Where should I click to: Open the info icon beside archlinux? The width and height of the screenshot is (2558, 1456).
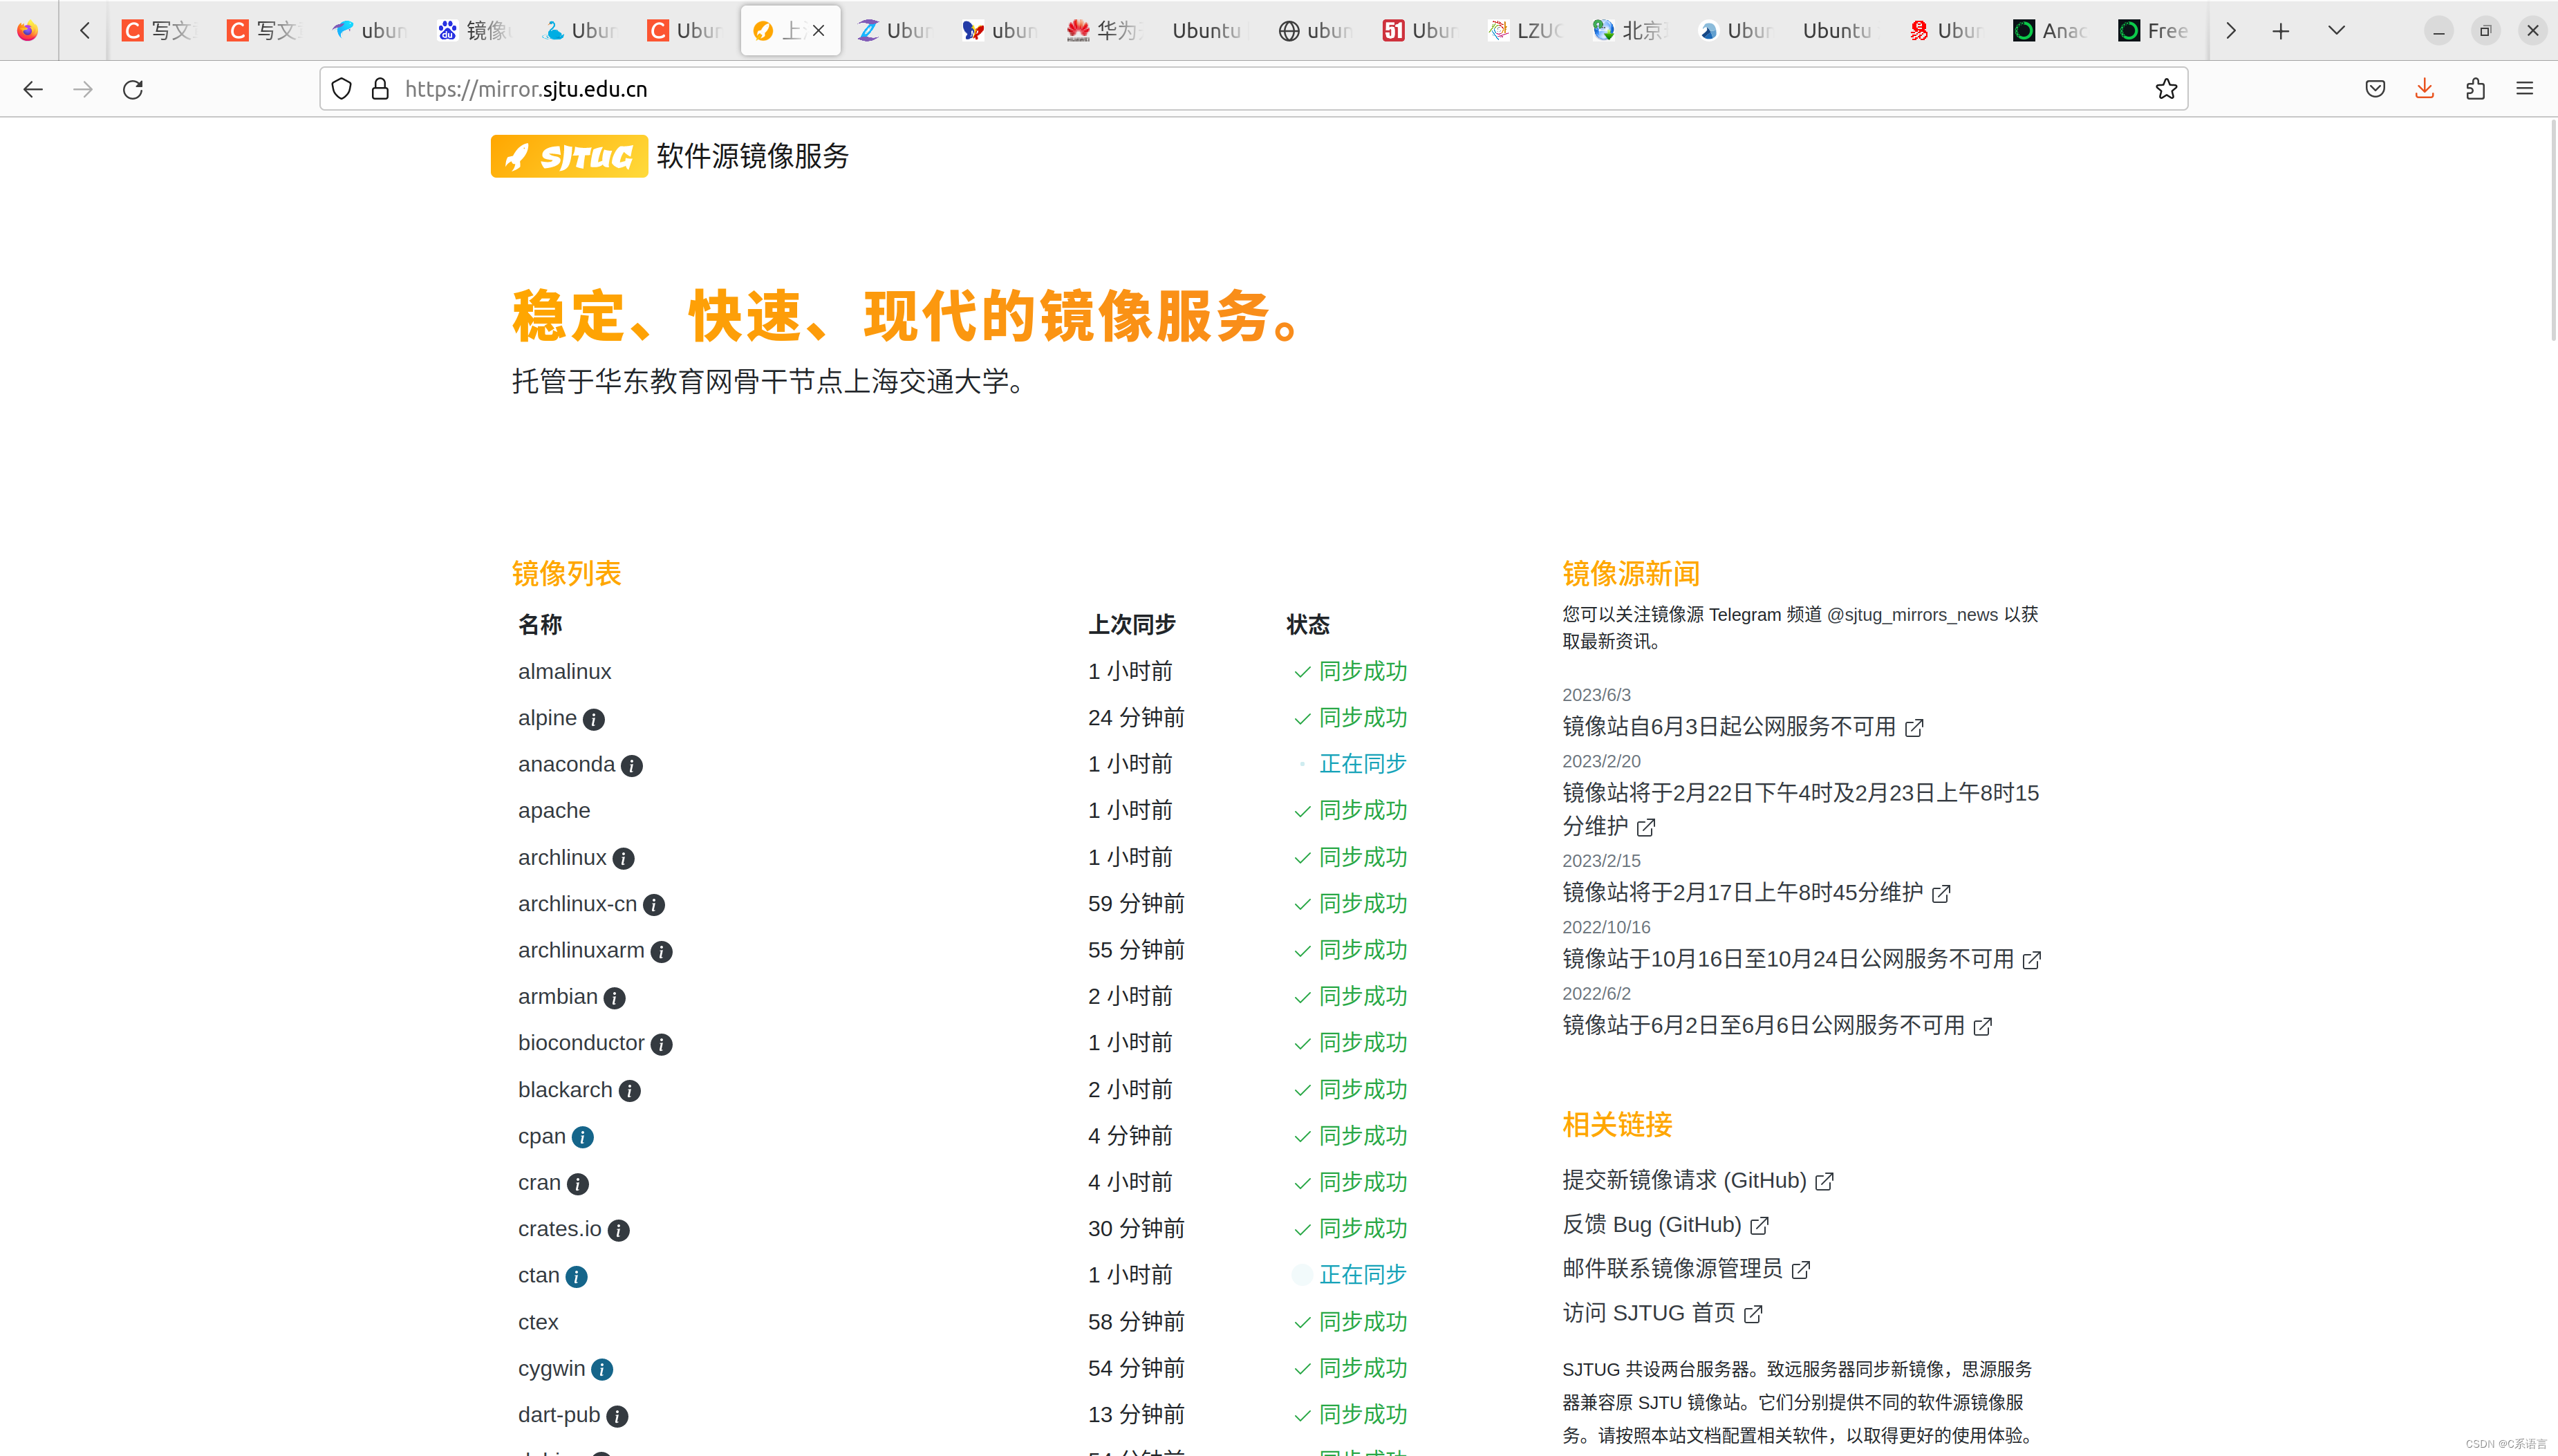623,859
